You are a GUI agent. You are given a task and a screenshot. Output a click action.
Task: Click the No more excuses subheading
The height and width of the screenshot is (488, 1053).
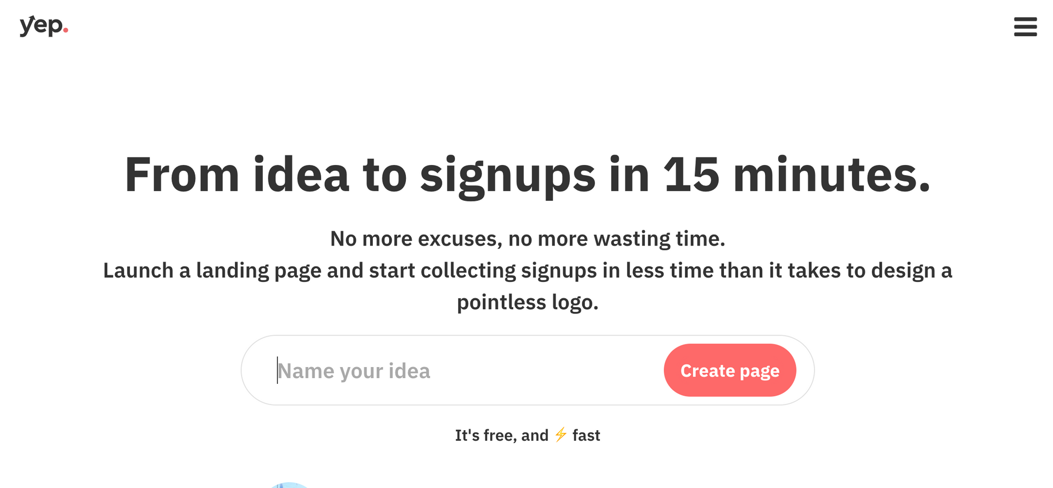pos(528,239)
